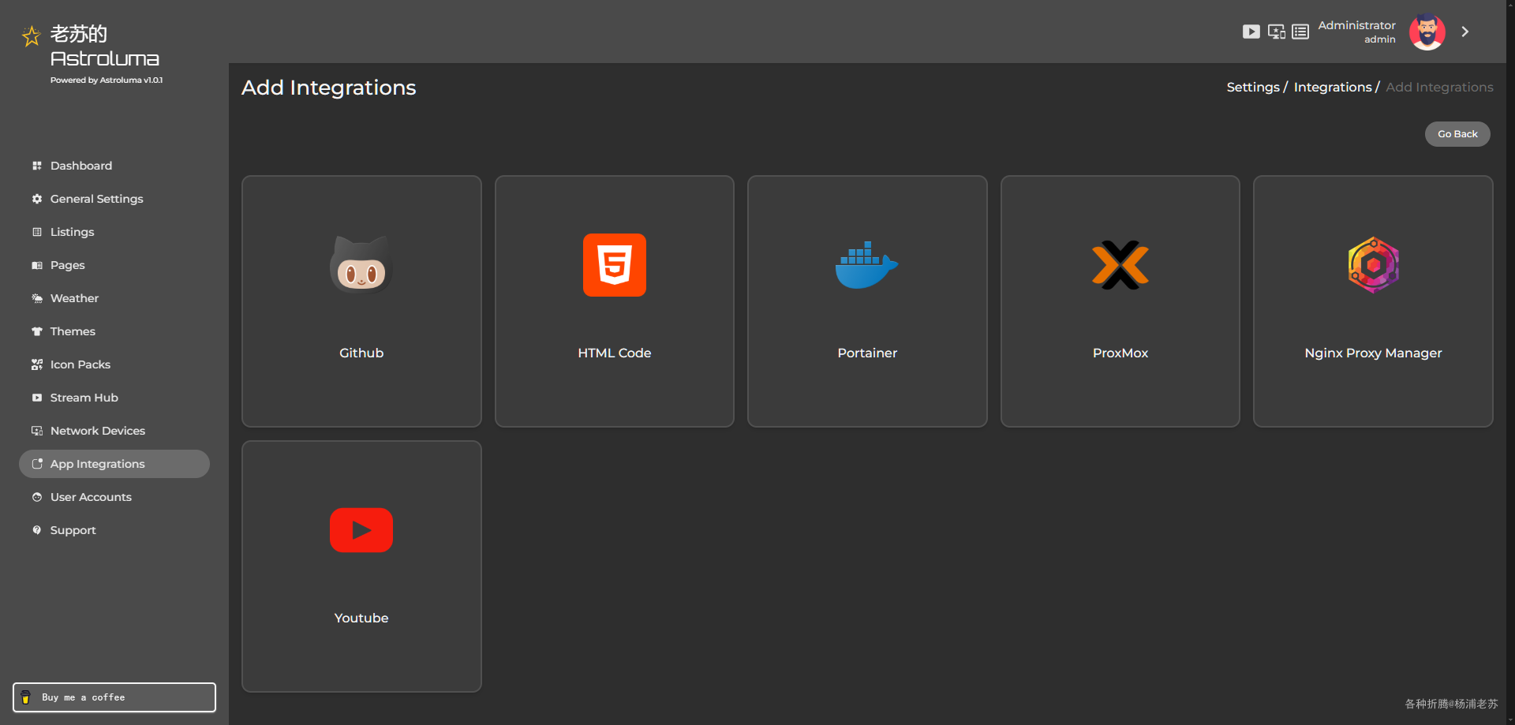Viewport: 1515px width, 725px height.
Task: Select App Integrations menu item
Action: [114, 464]
